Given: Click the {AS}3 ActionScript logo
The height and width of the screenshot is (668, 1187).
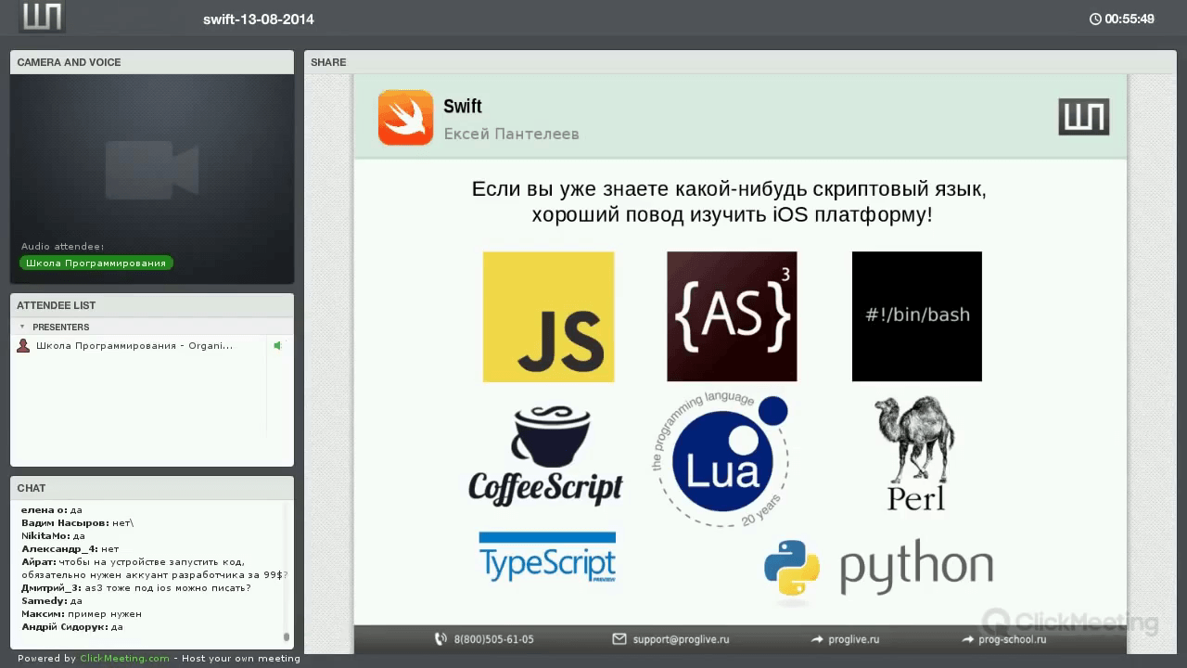Looking at the screenshot, I should point(732,316).
